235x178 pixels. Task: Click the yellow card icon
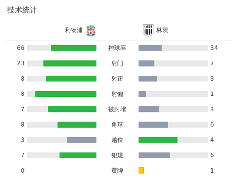(x=141, y=170)
